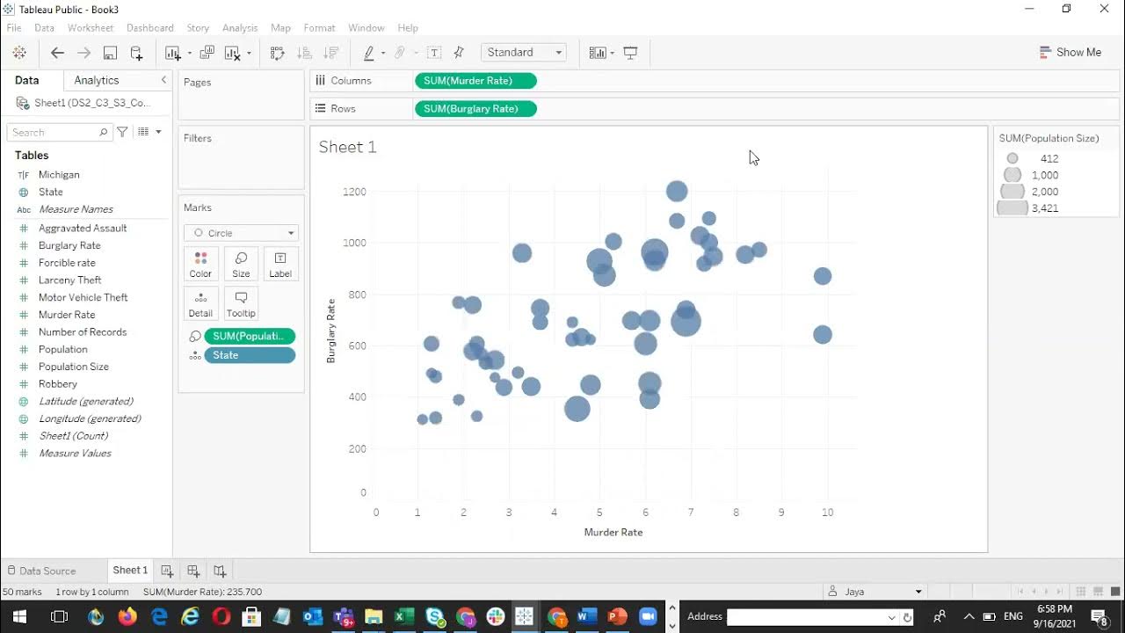Open Zoom from the Windows taskbar
This screenshot has width=1125, height=633.
coord(649,616)
